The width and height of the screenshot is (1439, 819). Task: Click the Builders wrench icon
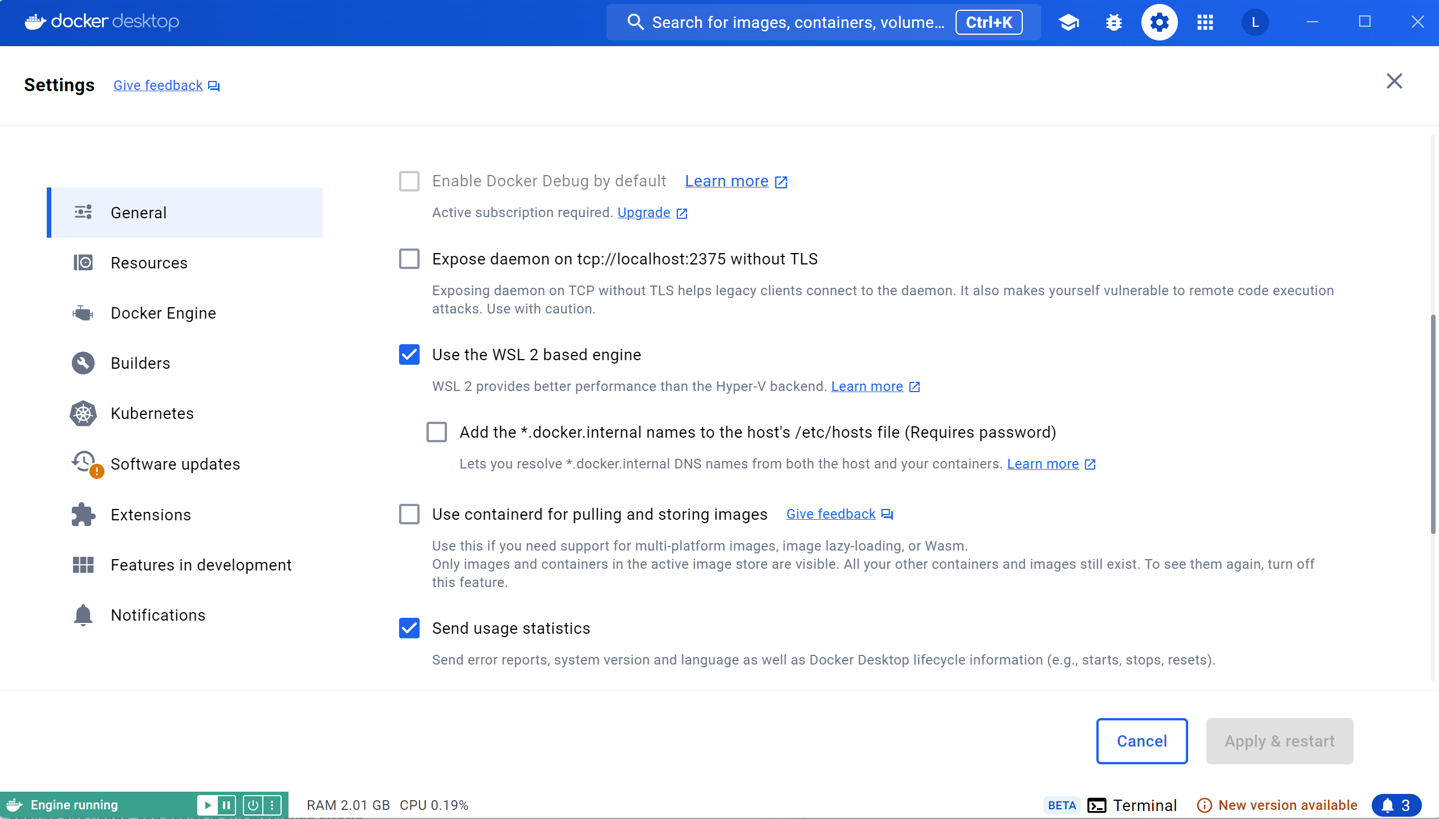(83, 363)
